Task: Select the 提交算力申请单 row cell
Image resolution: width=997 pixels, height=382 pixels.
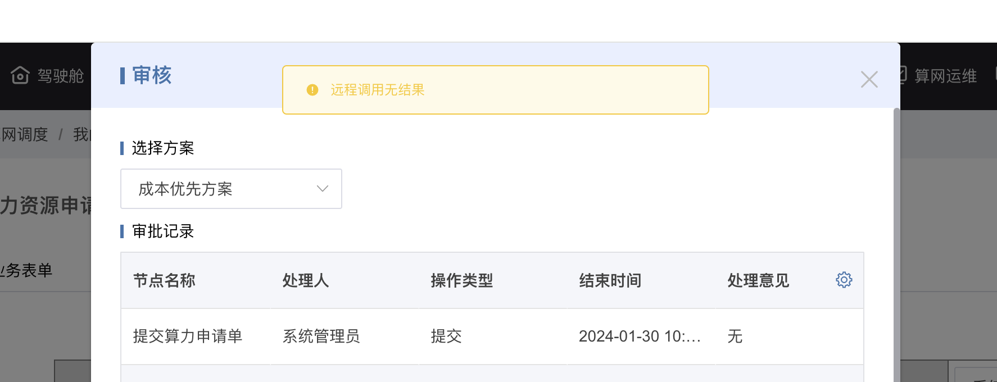Action: coord(188,336)
